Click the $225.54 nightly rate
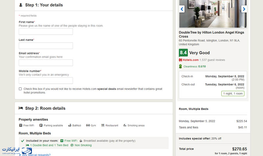The image size is (263, 156). [242, 121]
